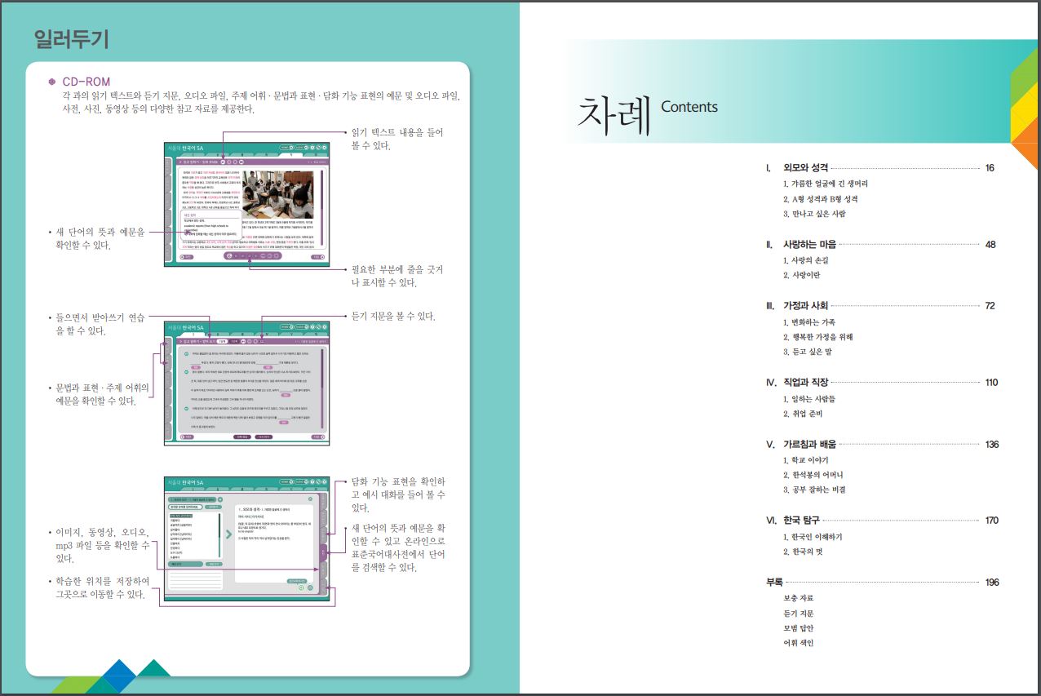Go to section 2. 한석봉의 어머니
Image resolution: width=1041 pixels, height=696 pixels.
(813, 475)
